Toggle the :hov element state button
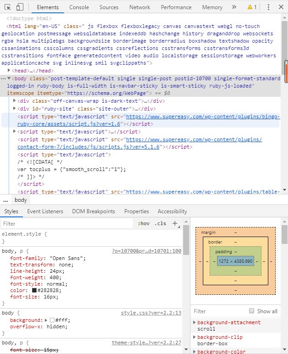This screenshot has height=354, width=288. tap(144, 223)
